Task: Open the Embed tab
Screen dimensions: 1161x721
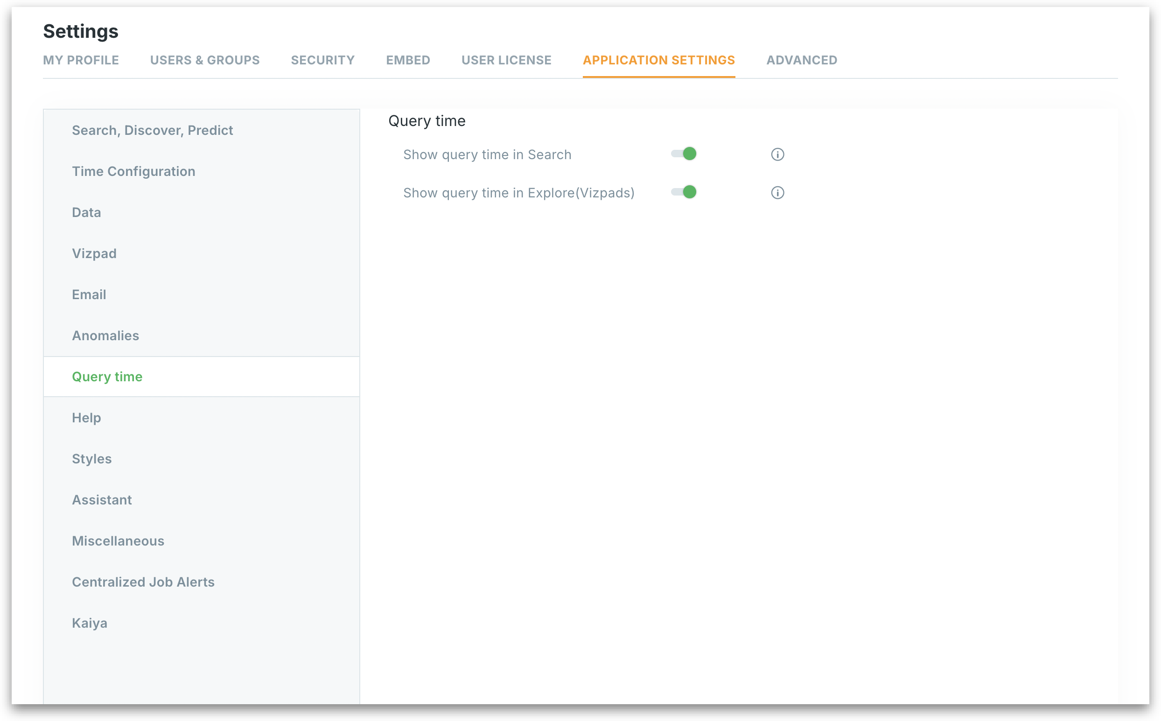Action: [x=408, y=60]
